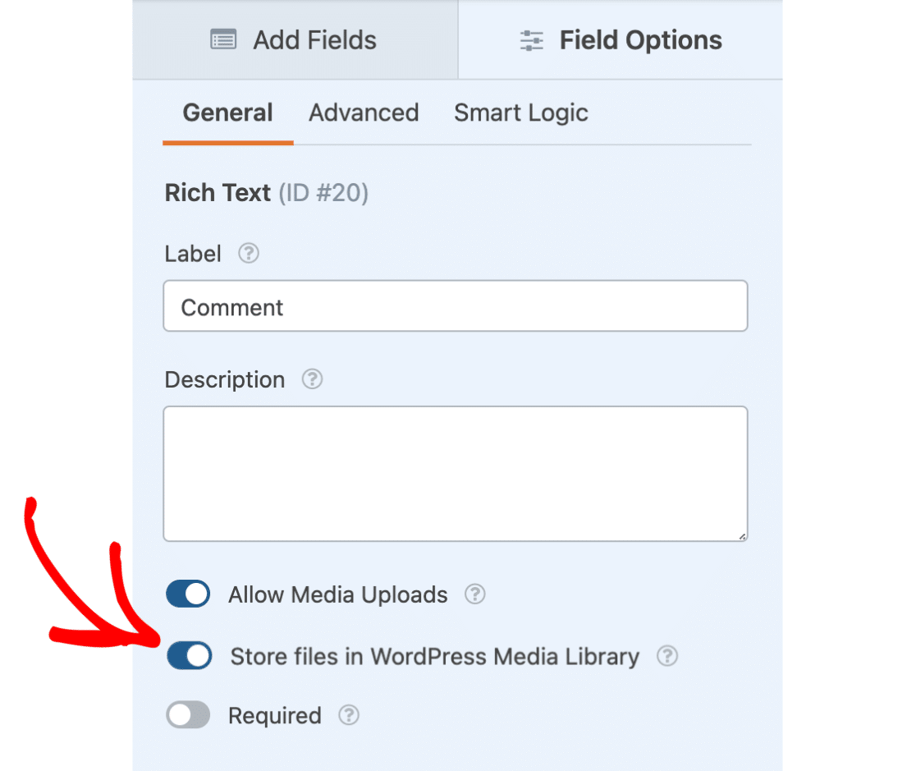Click the "Allow Media Uploads" text label
916x771 pixels.
[x=338, y=594]
